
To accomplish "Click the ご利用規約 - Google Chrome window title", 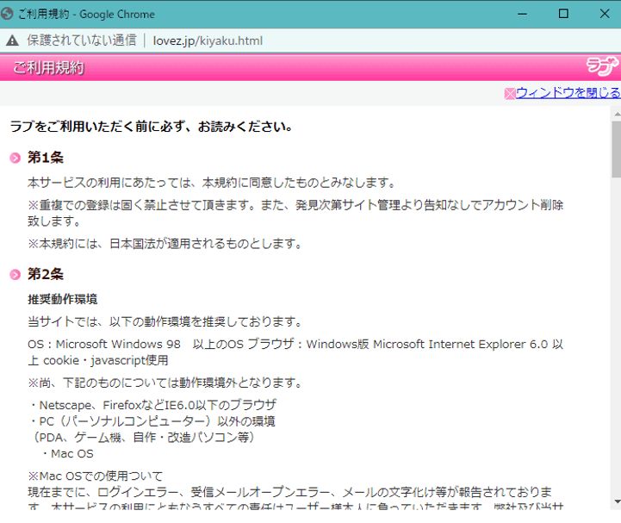I will [86, 15].
